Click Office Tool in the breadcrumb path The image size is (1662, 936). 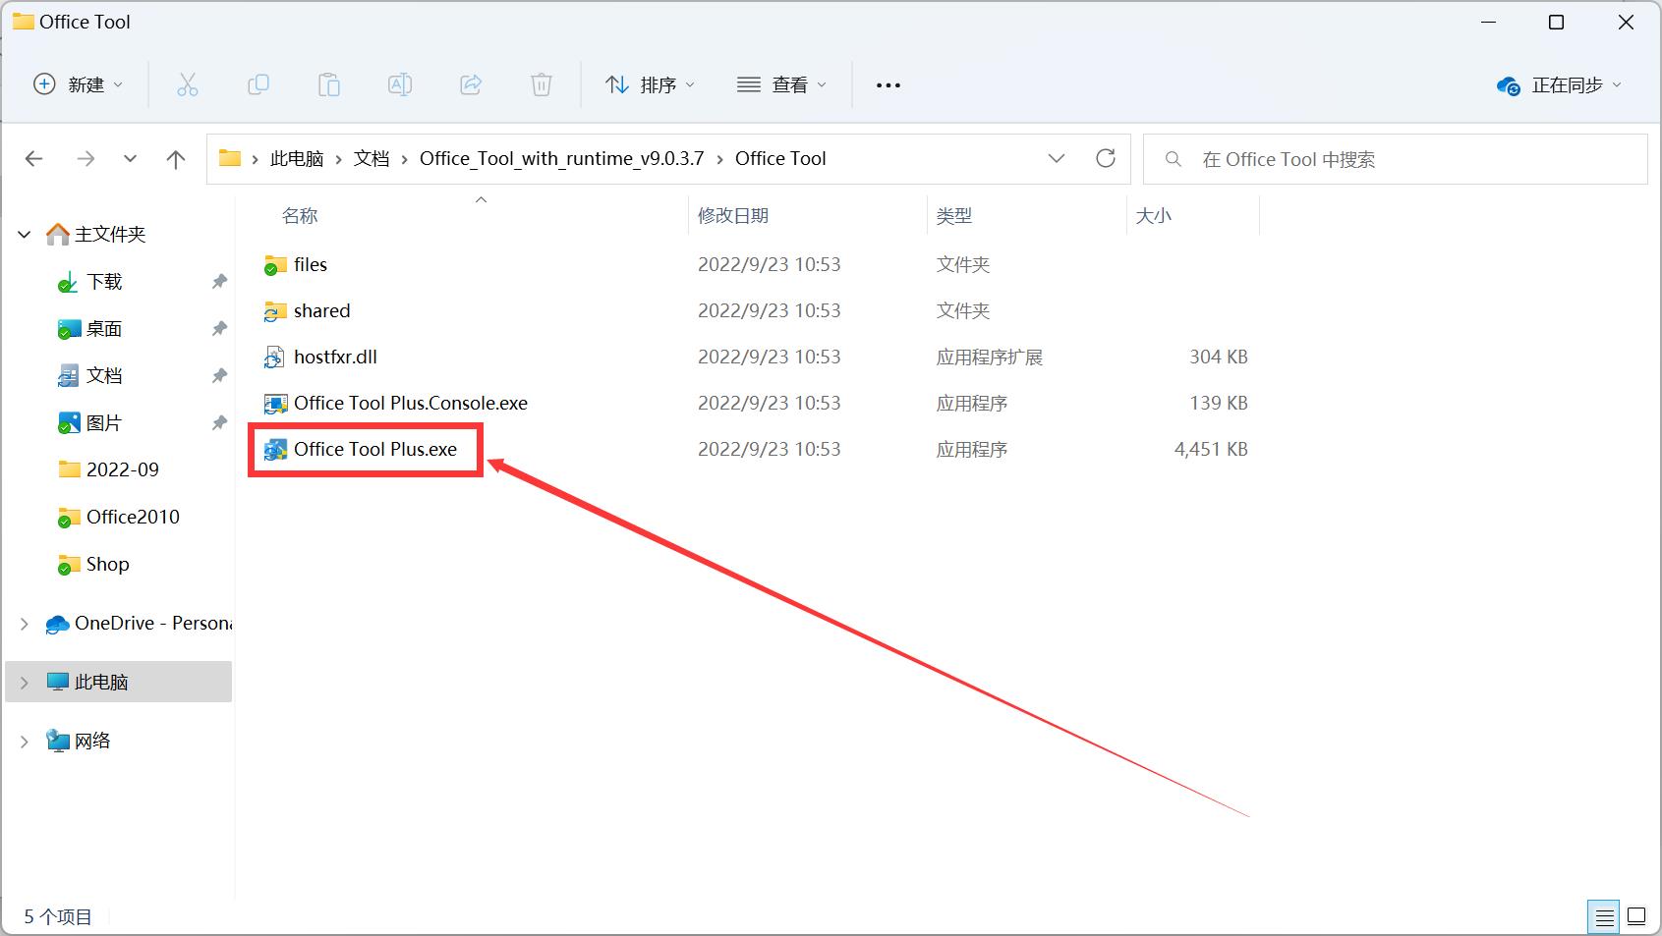tap(780, 159)
